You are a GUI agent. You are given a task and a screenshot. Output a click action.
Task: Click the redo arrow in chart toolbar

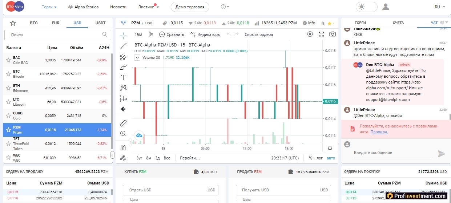[237, 34]
